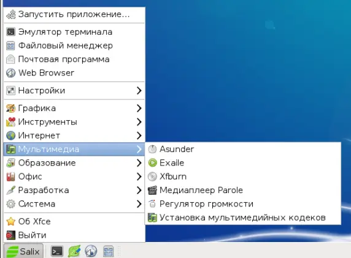Click the envelope icon beside Почтовая программа
The height and width of the screenshot is (258, 351).
click(x=11, y=59)
